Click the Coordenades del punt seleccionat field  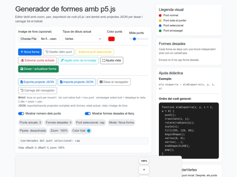click(83, 141)
